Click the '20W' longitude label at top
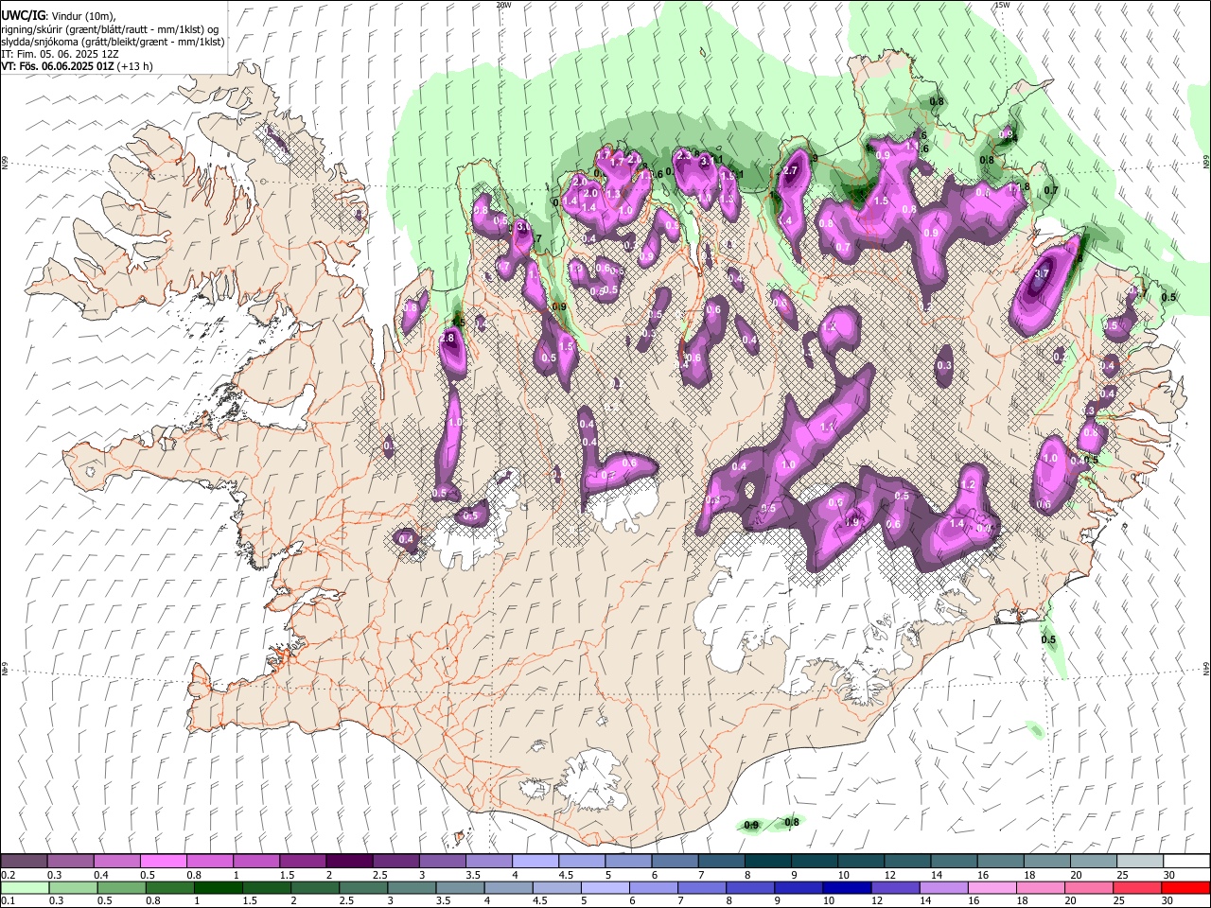 [503, 5]
